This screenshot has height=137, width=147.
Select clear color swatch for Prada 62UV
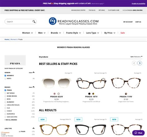coord(59,93)
